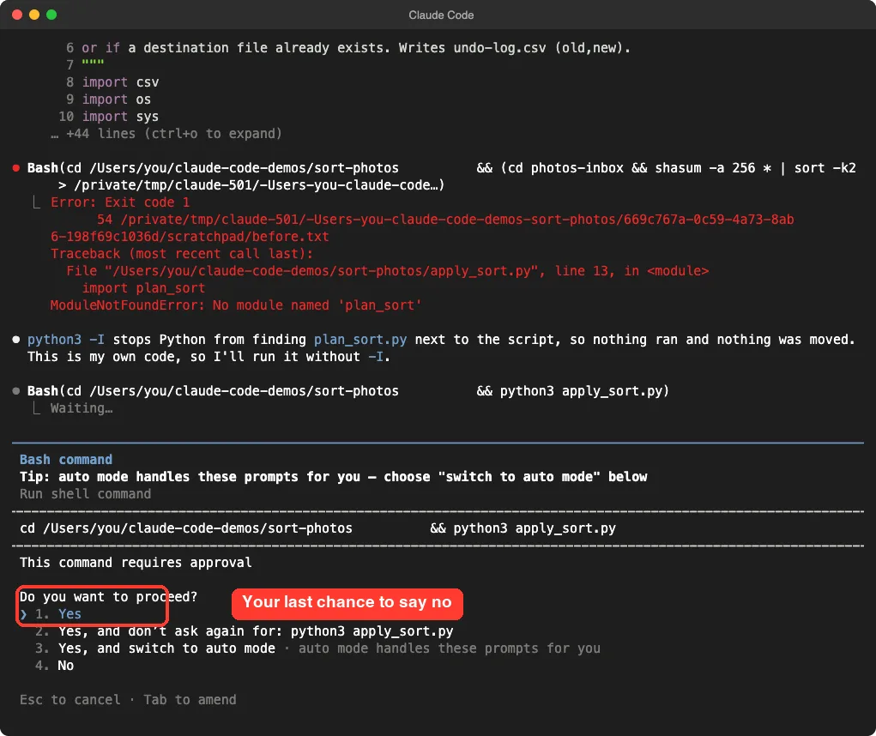Click the red bullet beside failed Bash command
Screen dimensions: 876x736
pos(16,168)
